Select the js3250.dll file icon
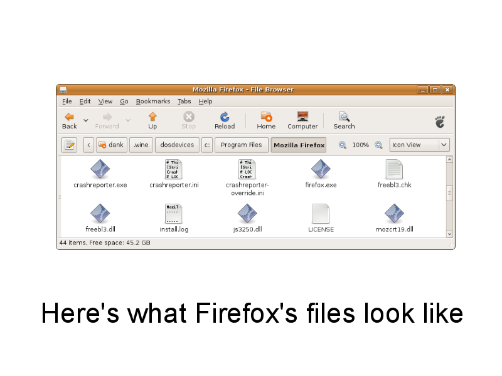The image size is (502, 376). click(x=247, y=214)
